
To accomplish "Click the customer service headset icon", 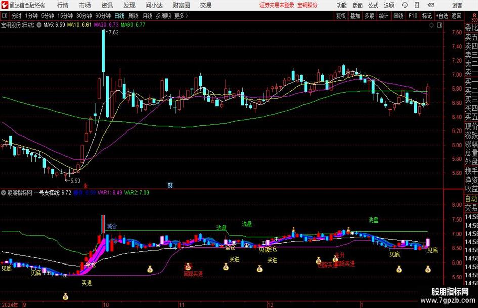I will coord(405,5).
